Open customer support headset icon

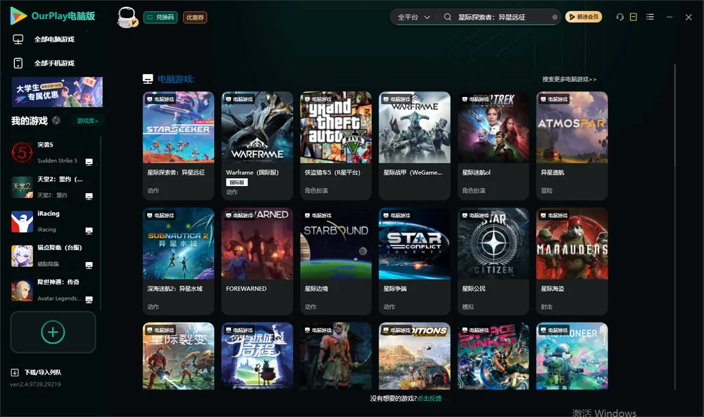click(x=620, y=17)
